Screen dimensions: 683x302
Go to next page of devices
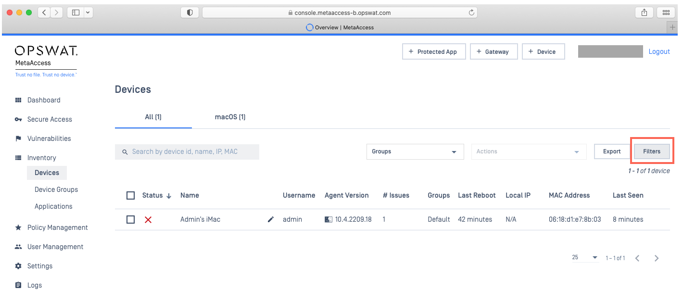point(657,258)
